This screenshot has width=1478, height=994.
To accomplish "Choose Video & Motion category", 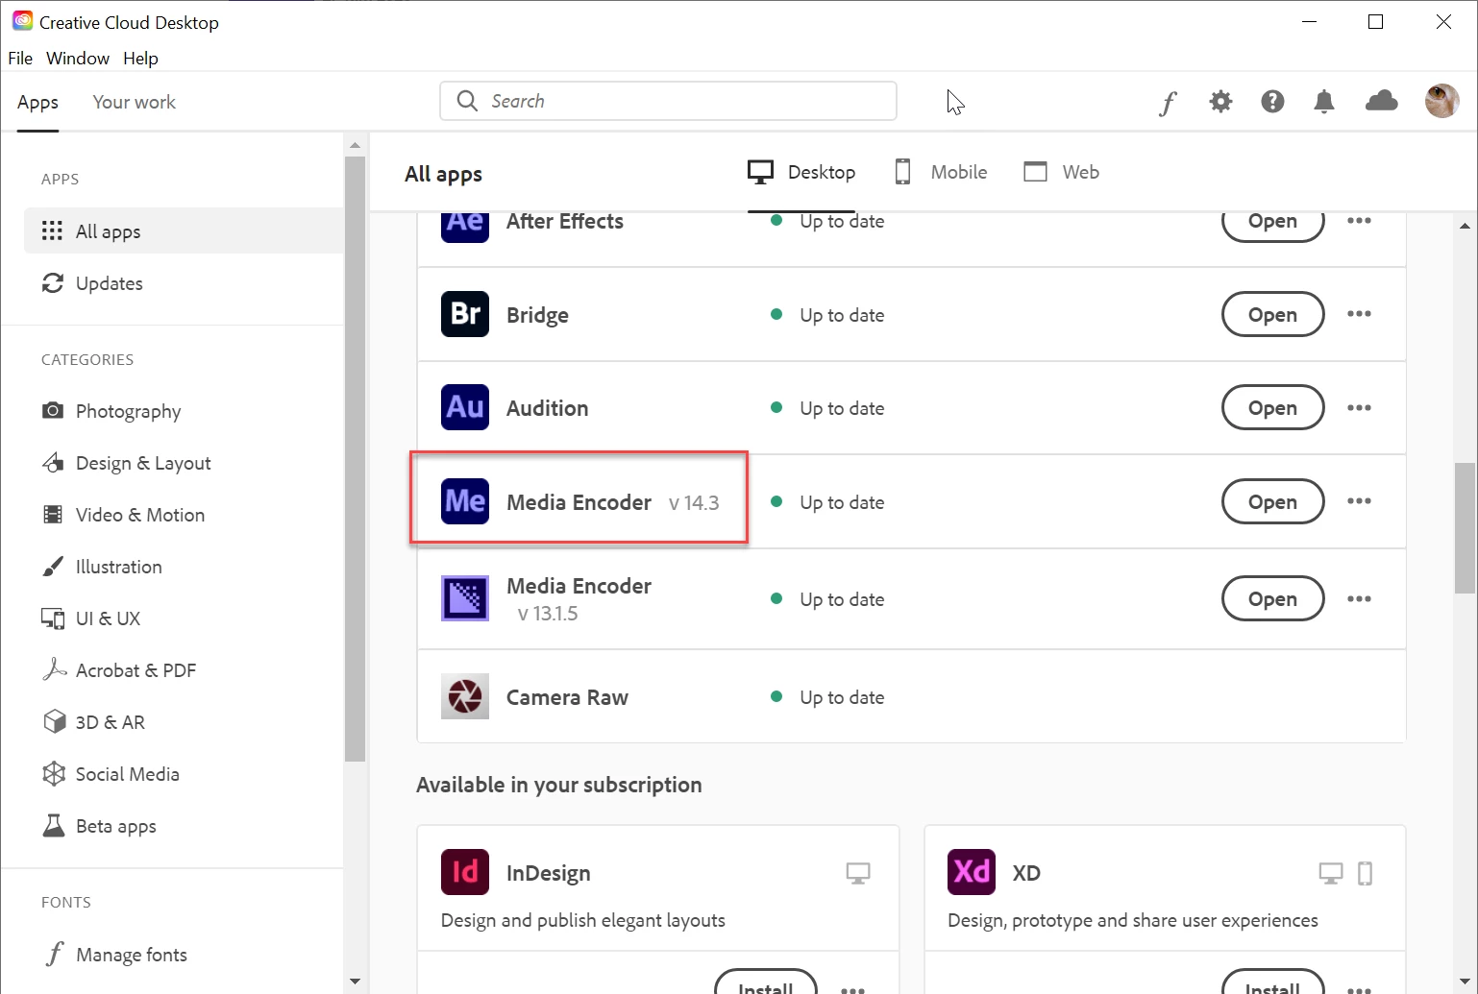I will click(x=123, y=515).
